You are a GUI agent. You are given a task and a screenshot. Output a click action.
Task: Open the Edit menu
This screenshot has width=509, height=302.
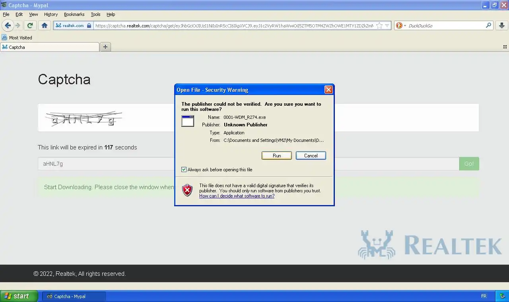pos(19,14)
